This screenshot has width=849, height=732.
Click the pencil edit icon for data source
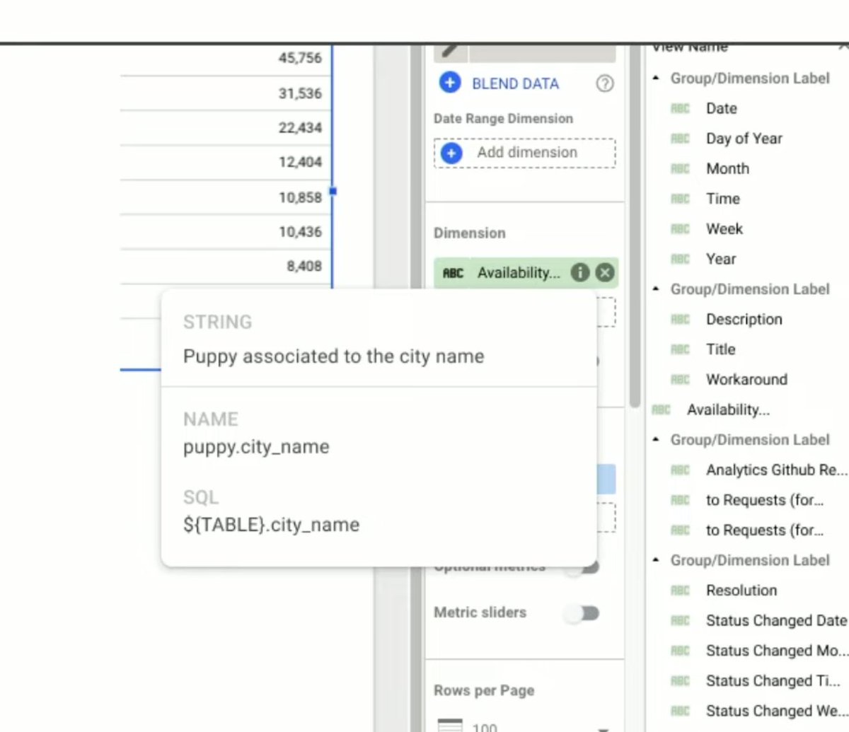[x=451, y=52]
